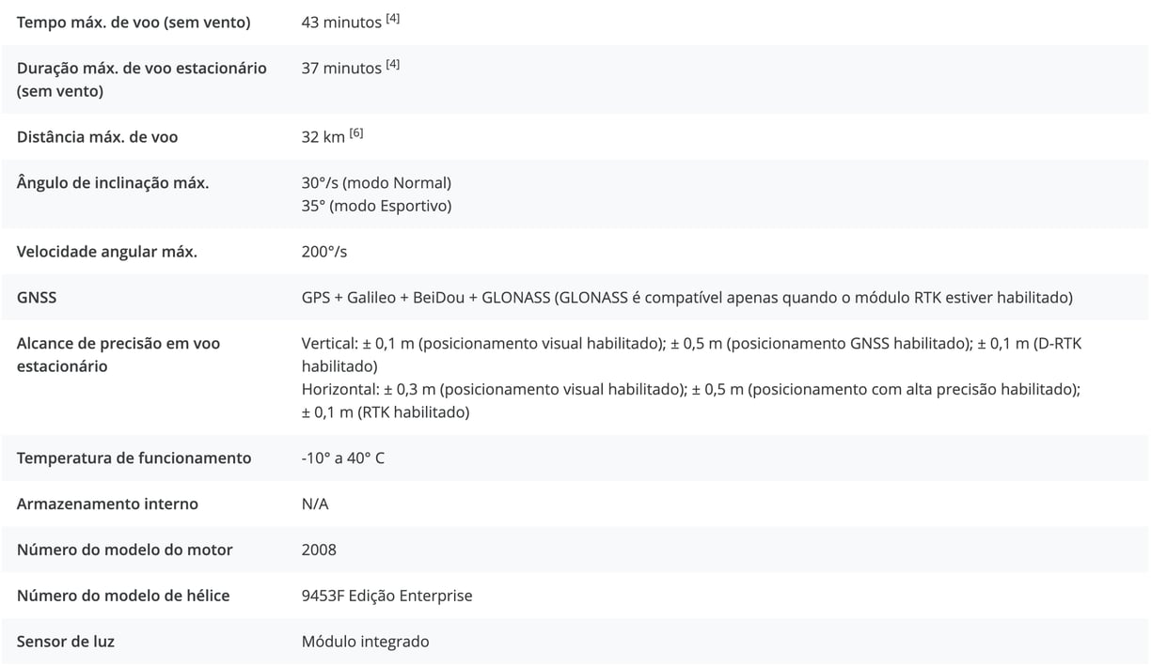Select the Número do modelo do motor label
This screenshot has height=667, width=1151.
(x=125, y=551)
